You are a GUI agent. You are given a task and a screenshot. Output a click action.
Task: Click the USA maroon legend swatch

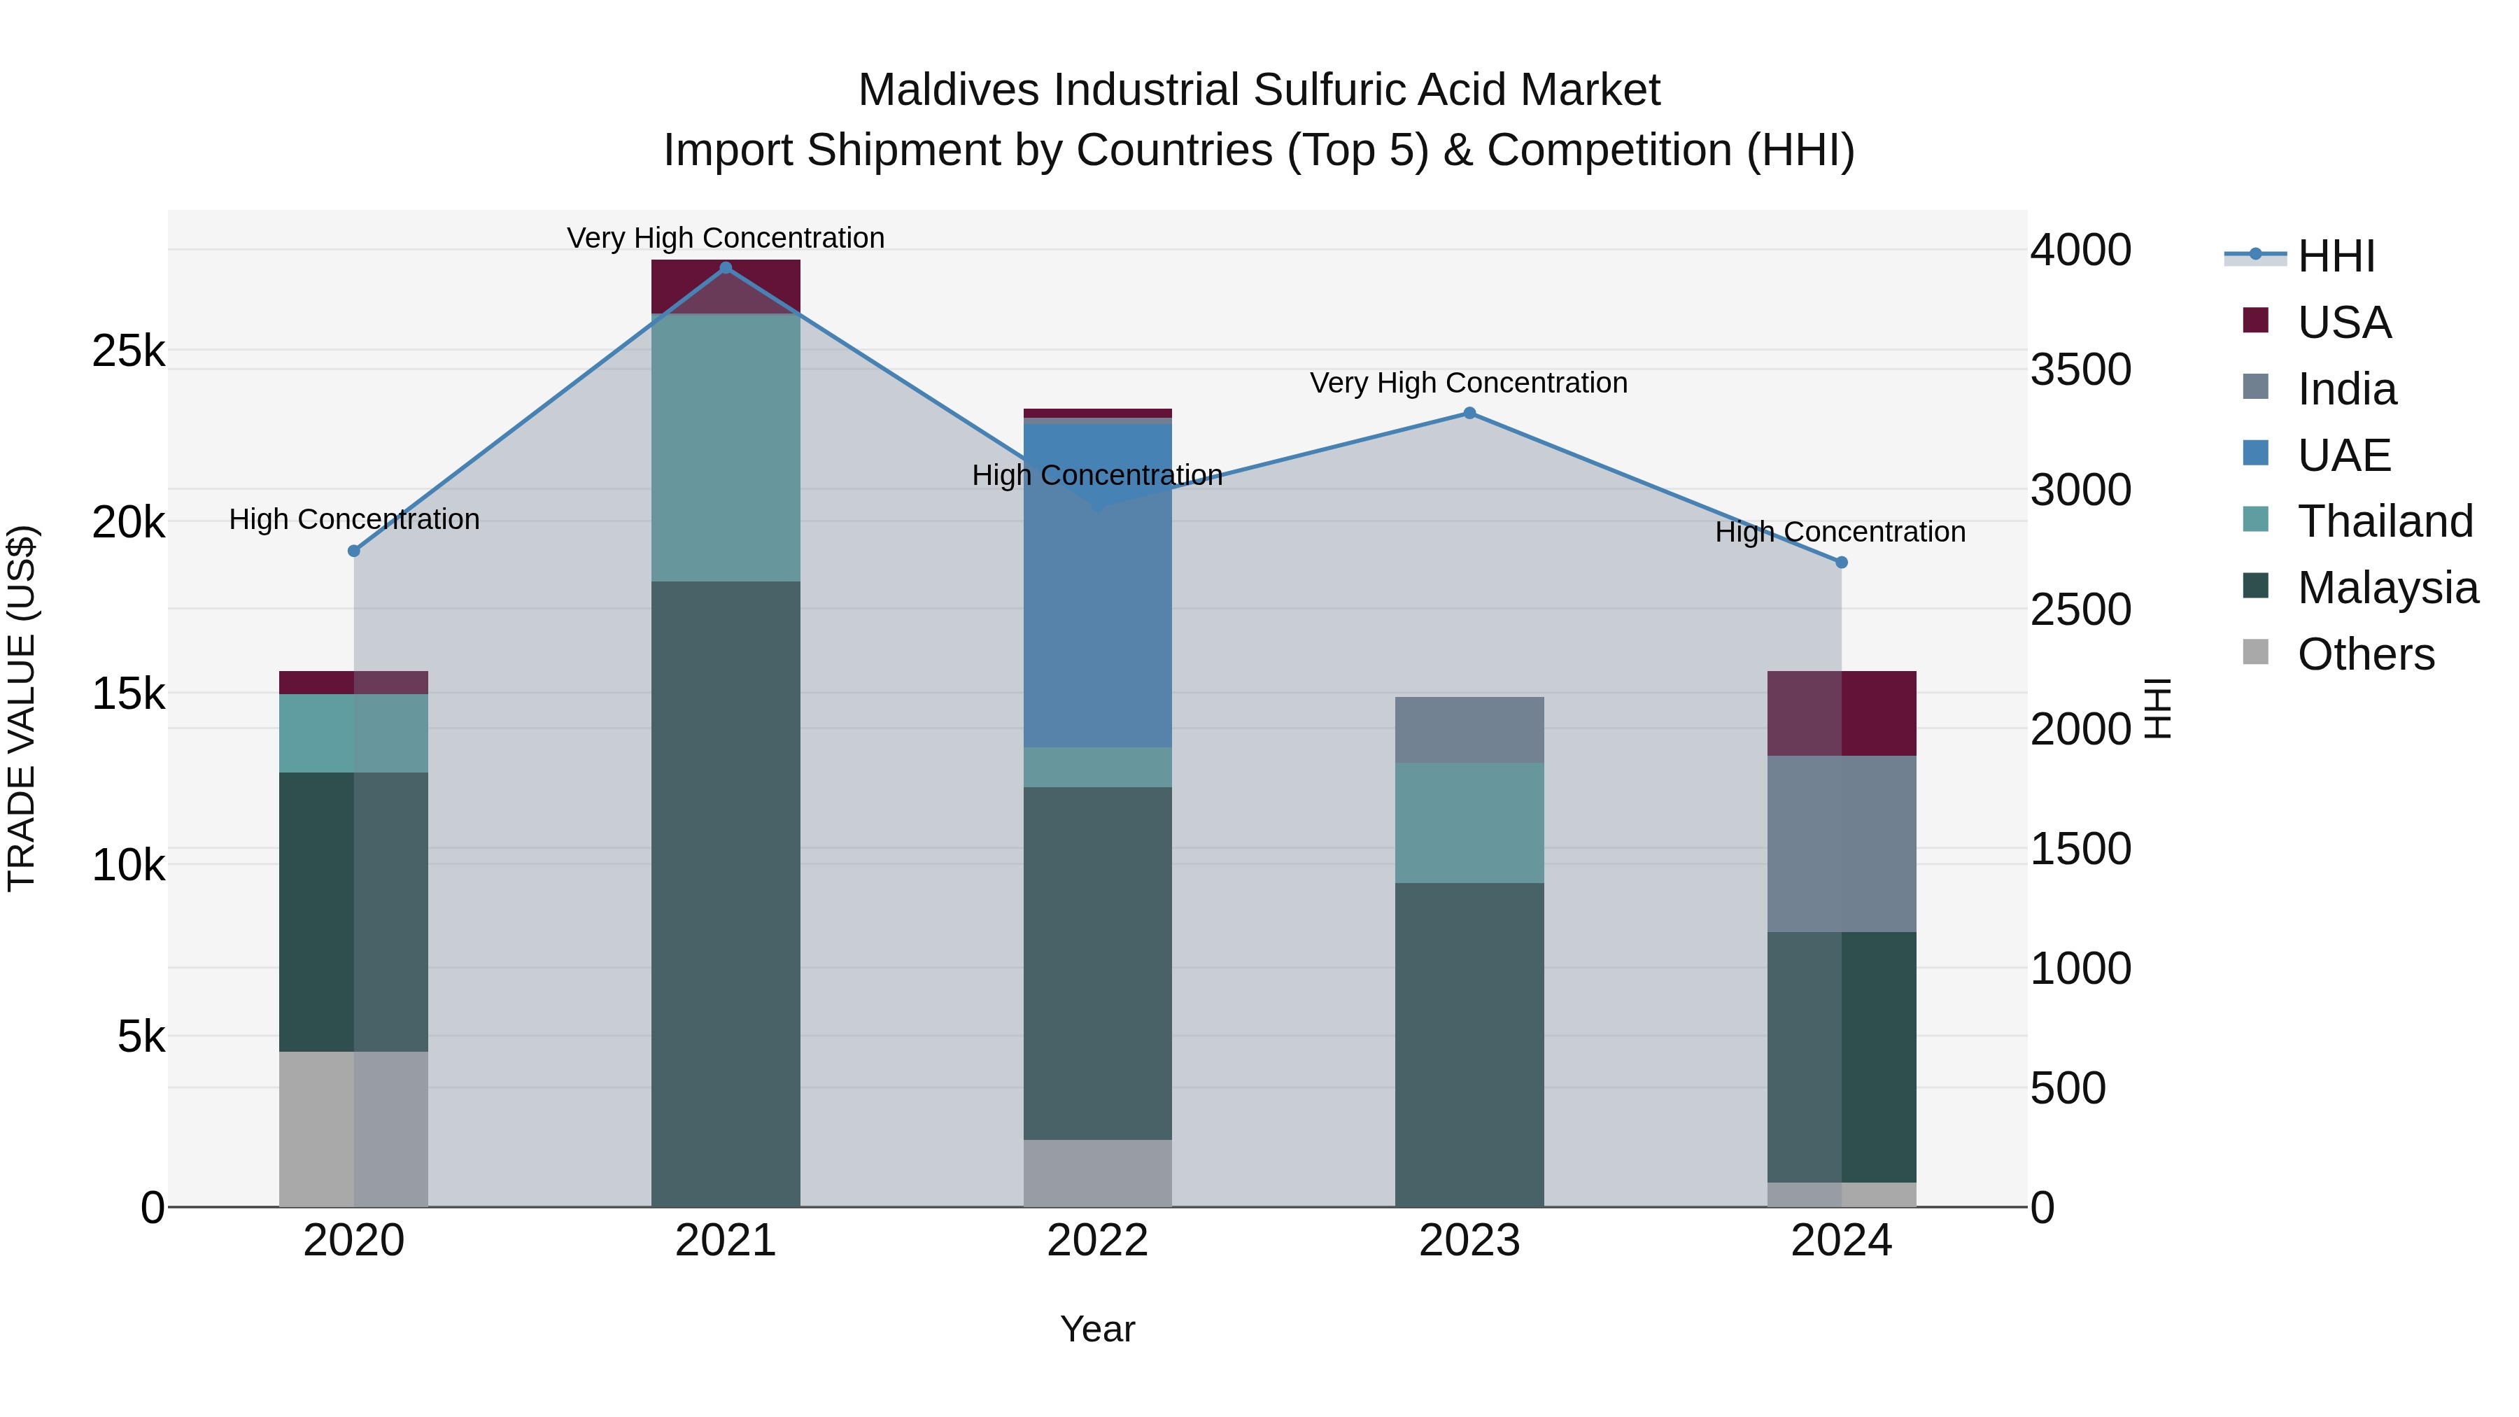click(2255, 320)
